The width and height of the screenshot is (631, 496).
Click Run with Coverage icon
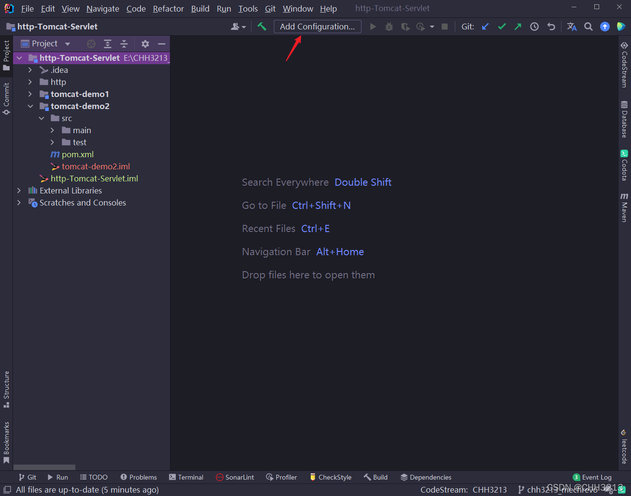click(406, 27)
